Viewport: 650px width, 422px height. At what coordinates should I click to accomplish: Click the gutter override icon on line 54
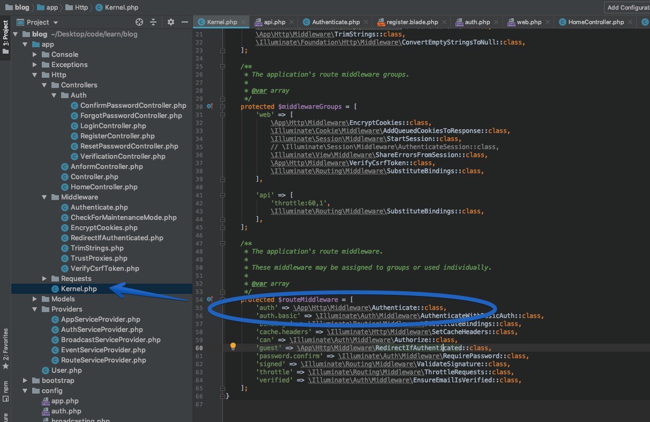[x=210, y=300]
